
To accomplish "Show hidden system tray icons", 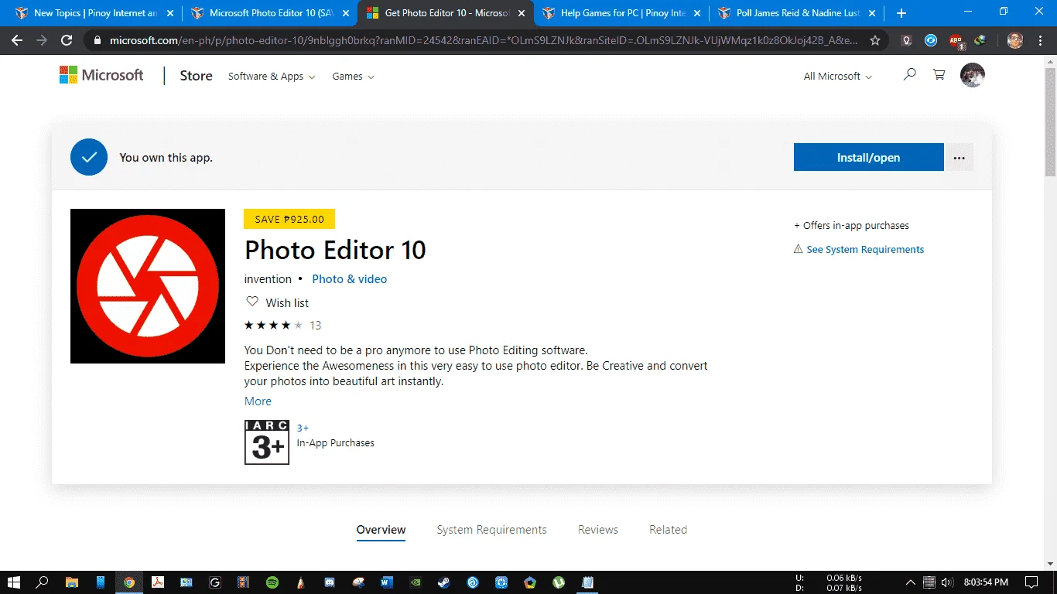I will tap(911, 582).
